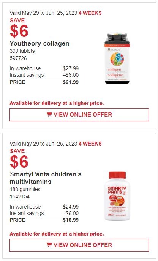Click item number 597726
Screen dimensions: 158x261
pos(18,58)
